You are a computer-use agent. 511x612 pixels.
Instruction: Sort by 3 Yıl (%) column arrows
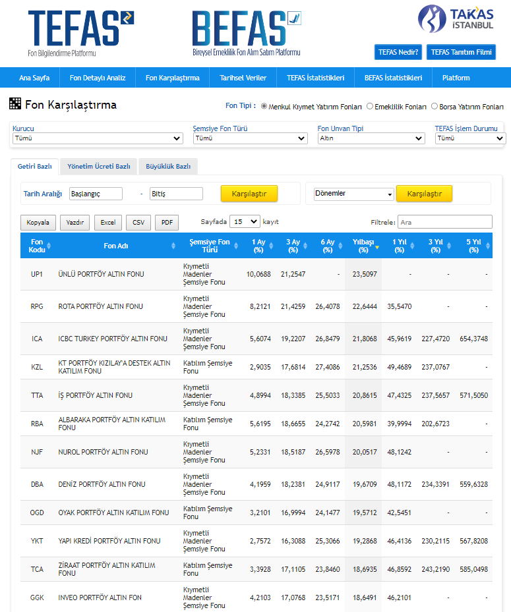(x=449, y=246)
